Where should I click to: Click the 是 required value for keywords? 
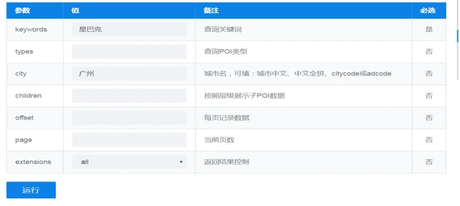429,30
